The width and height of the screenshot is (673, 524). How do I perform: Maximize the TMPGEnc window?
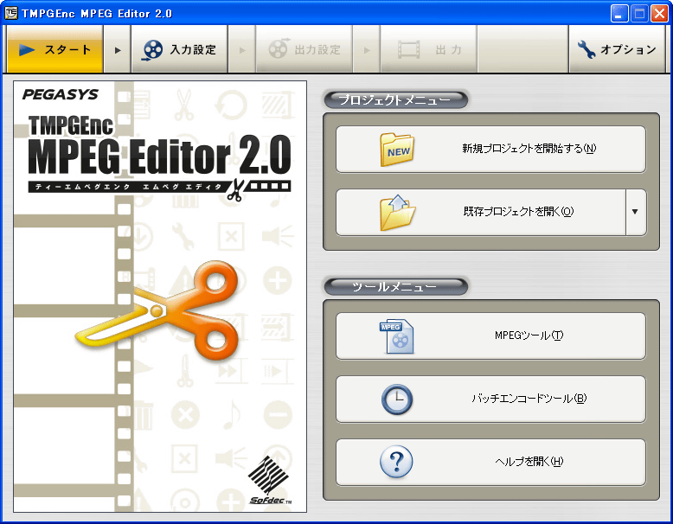639,14
